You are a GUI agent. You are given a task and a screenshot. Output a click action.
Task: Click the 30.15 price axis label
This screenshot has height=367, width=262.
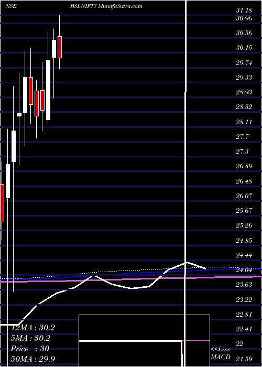[244, 48]
